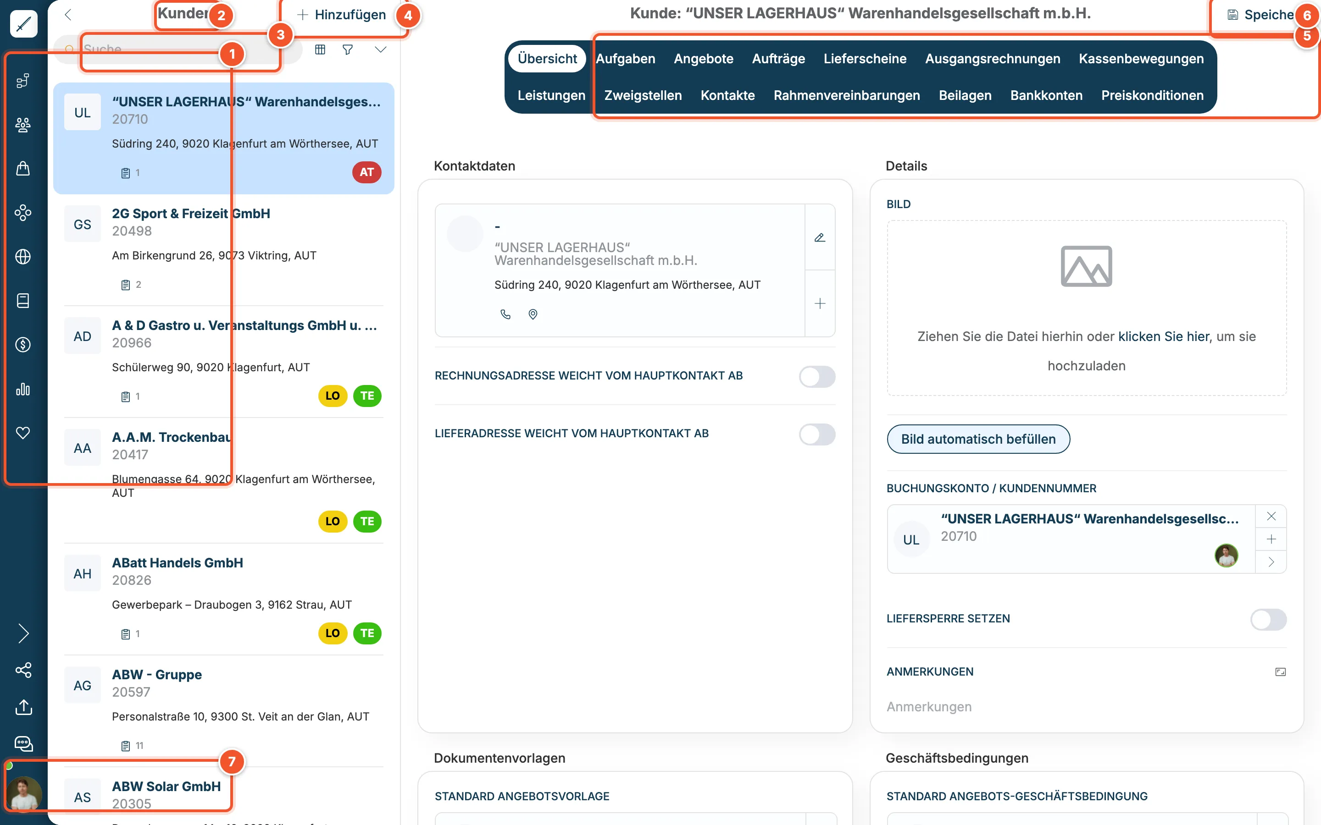Image resolution: width=1321 pixels, height=825 pixels.
Task: Click document count icon for ABW - Gruppe
Action: pos(126,746)
